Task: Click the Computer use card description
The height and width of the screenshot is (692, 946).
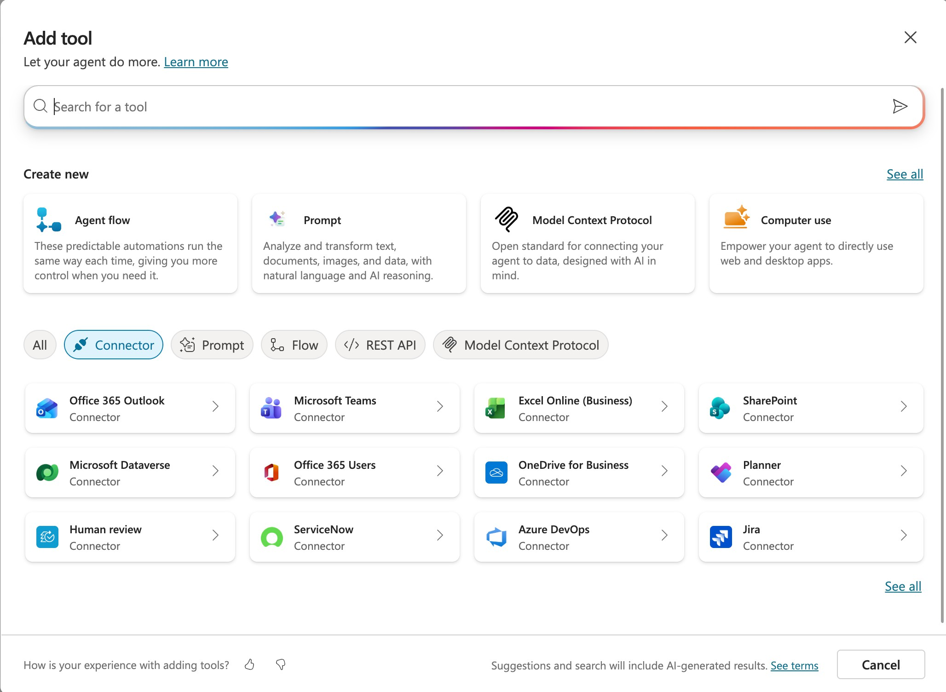Action: (x=807, y=253)
